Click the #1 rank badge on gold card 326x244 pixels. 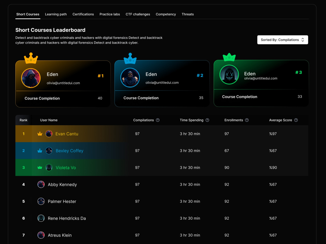point(101,76)
